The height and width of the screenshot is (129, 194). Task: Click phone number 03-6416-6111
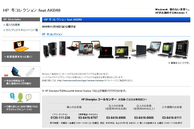click(x=172, y=117)
